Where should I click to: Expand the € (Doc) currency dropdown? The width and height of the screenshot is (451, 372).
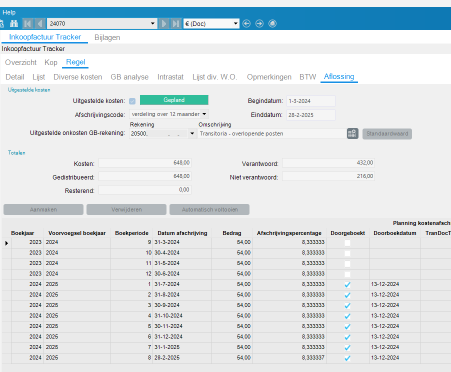[x=236, y=23]
